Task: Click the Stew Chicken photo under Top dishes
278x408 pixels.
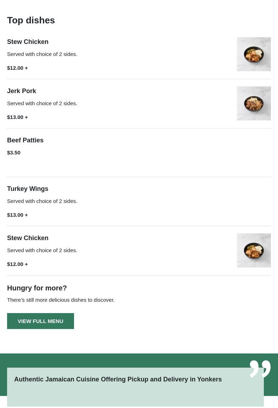Action: [x=254, y=54]
